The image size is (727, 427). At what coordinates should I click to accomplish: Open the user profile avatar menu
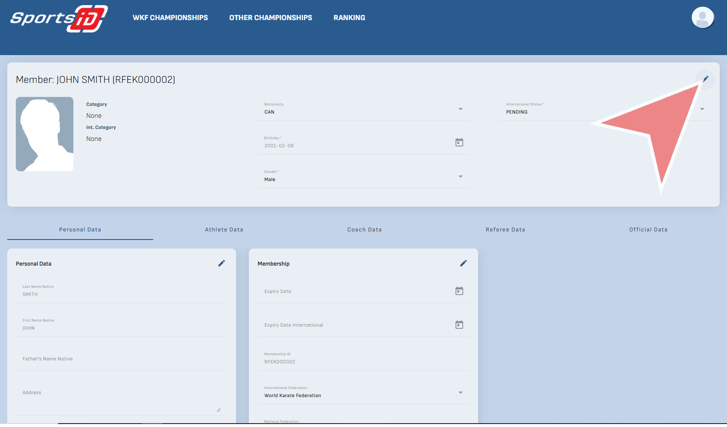pyautogui.click(x=702, y=18)
